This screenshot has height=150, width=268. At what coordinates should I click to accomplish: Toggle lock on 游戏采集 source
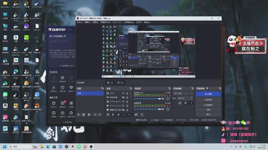(127, 97)
